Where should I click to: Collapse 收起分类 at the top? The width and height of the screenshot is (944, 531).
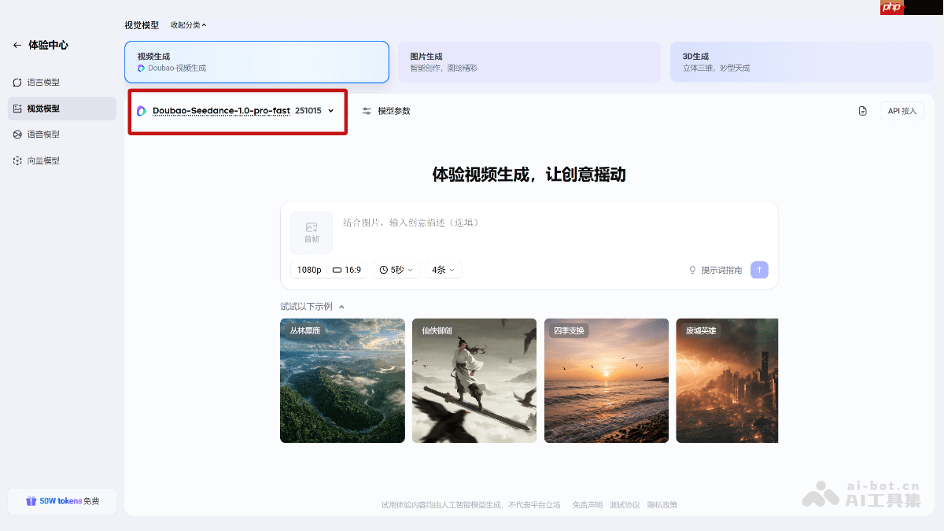[186, 24]
